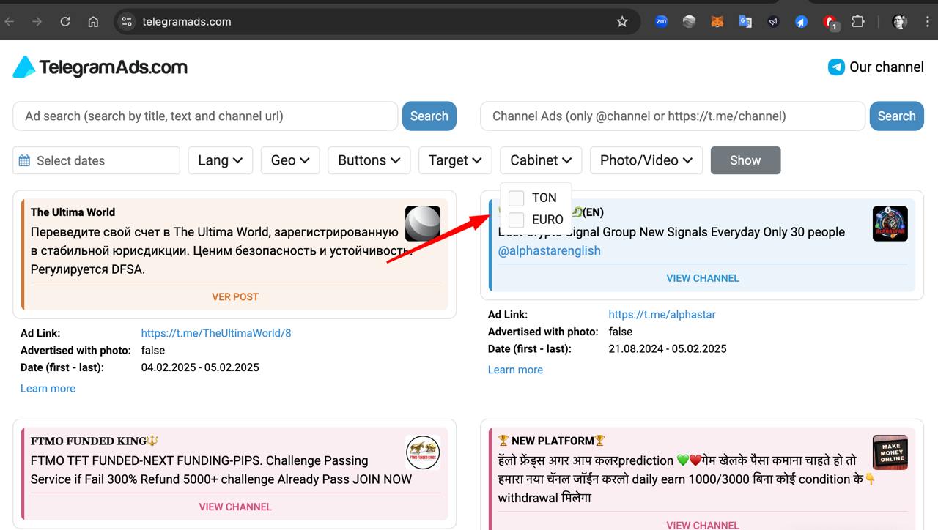Image resolution: width=938 pixels, height=530 pixels.
Task: Click VIEW CHANNEL on the alphastar ad
Action: click(x=703, y=278)
